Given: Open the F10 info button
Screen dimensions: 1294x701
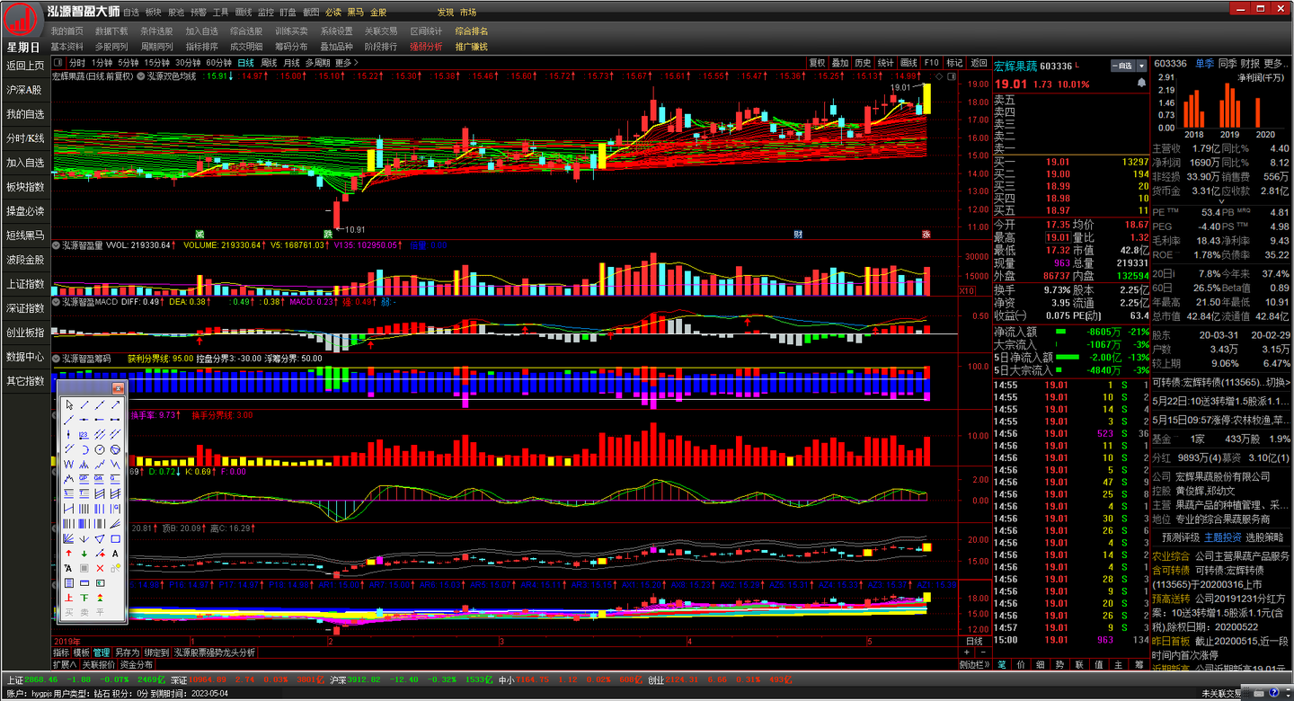Looking at the screenshot, I should click(x=931, y=63).
